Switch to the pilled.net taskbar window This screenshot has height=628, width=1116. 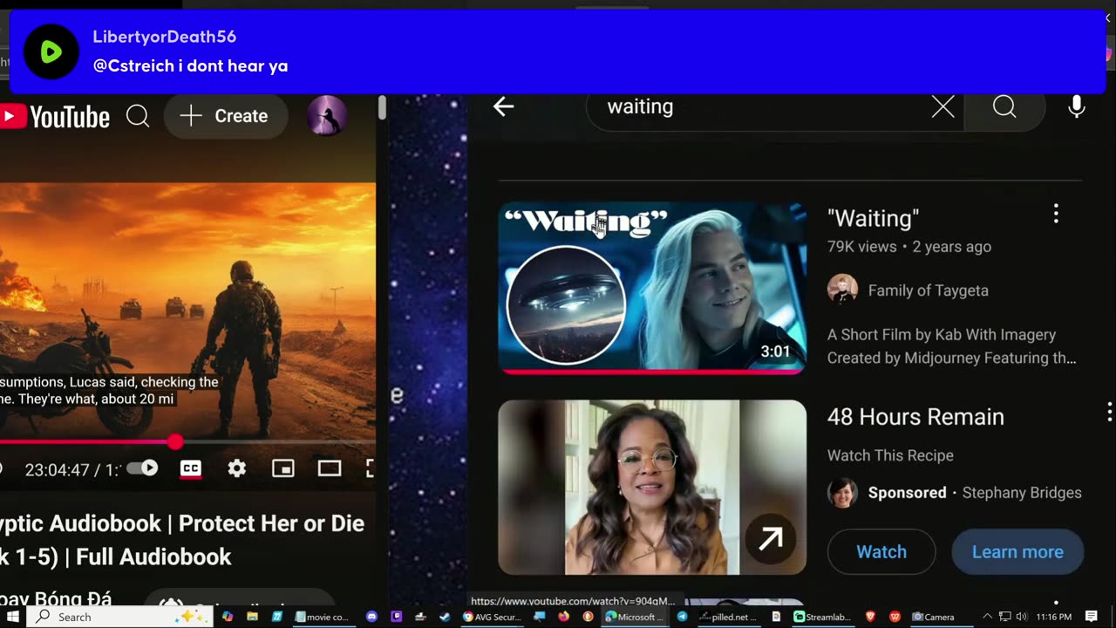pyautogui.click(x=729, y=617)
